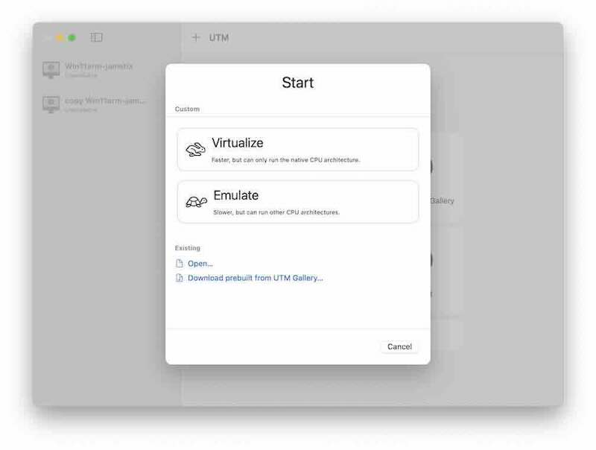596x450 pixels.
Task: Click the download document icon beside UTM Gallery
Action: (180, 278)
